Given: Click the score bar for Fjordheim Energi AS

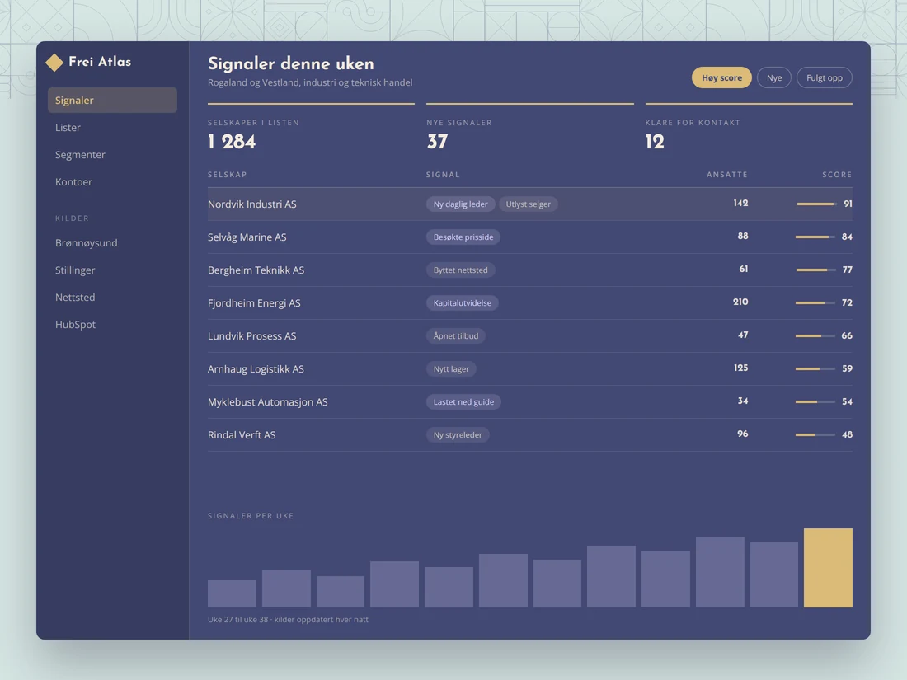Looking at the screenshot, I should point(815,303).
